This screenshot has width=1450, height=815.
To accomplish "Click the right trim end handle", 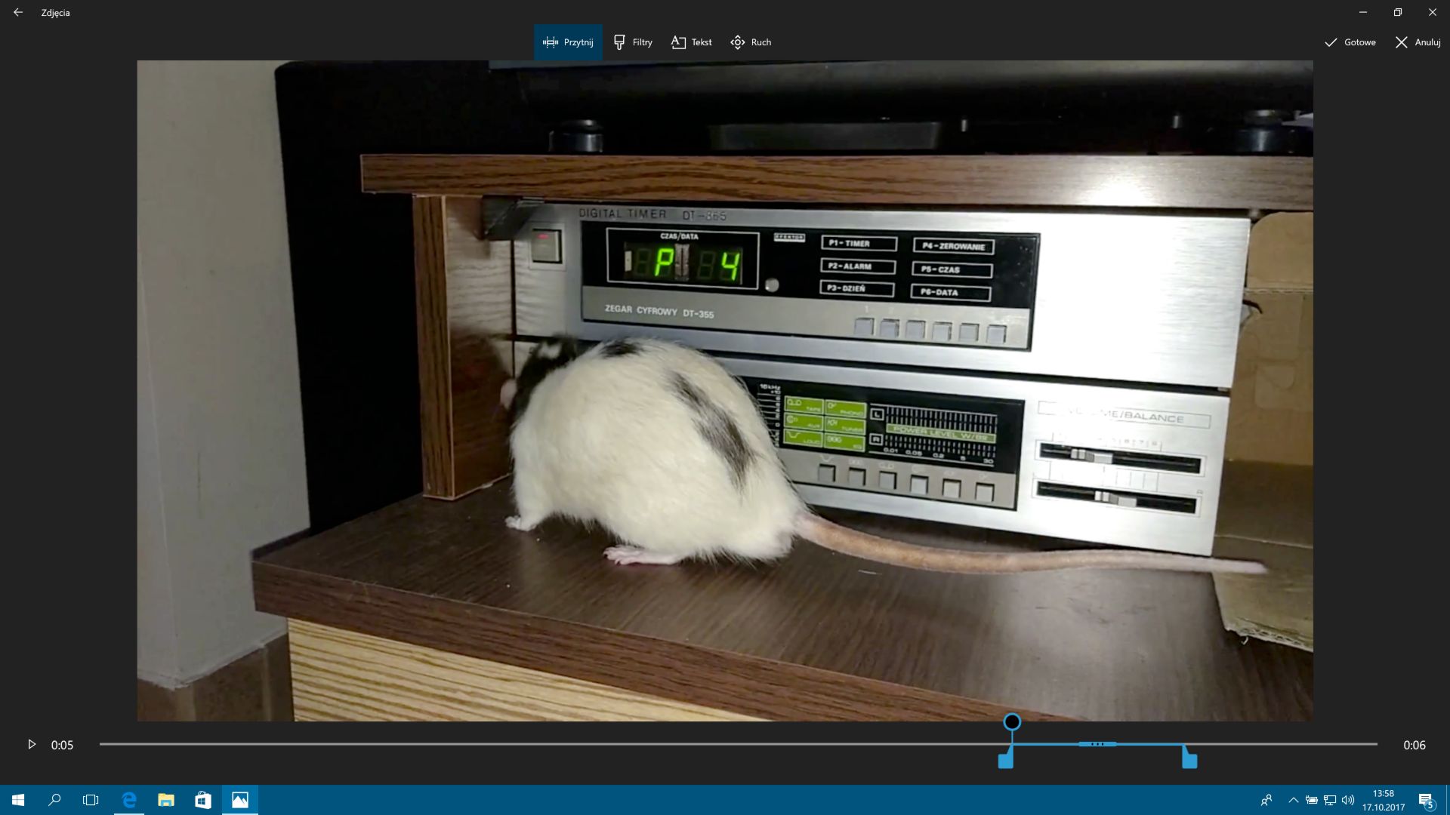I will click(1189, 760).
